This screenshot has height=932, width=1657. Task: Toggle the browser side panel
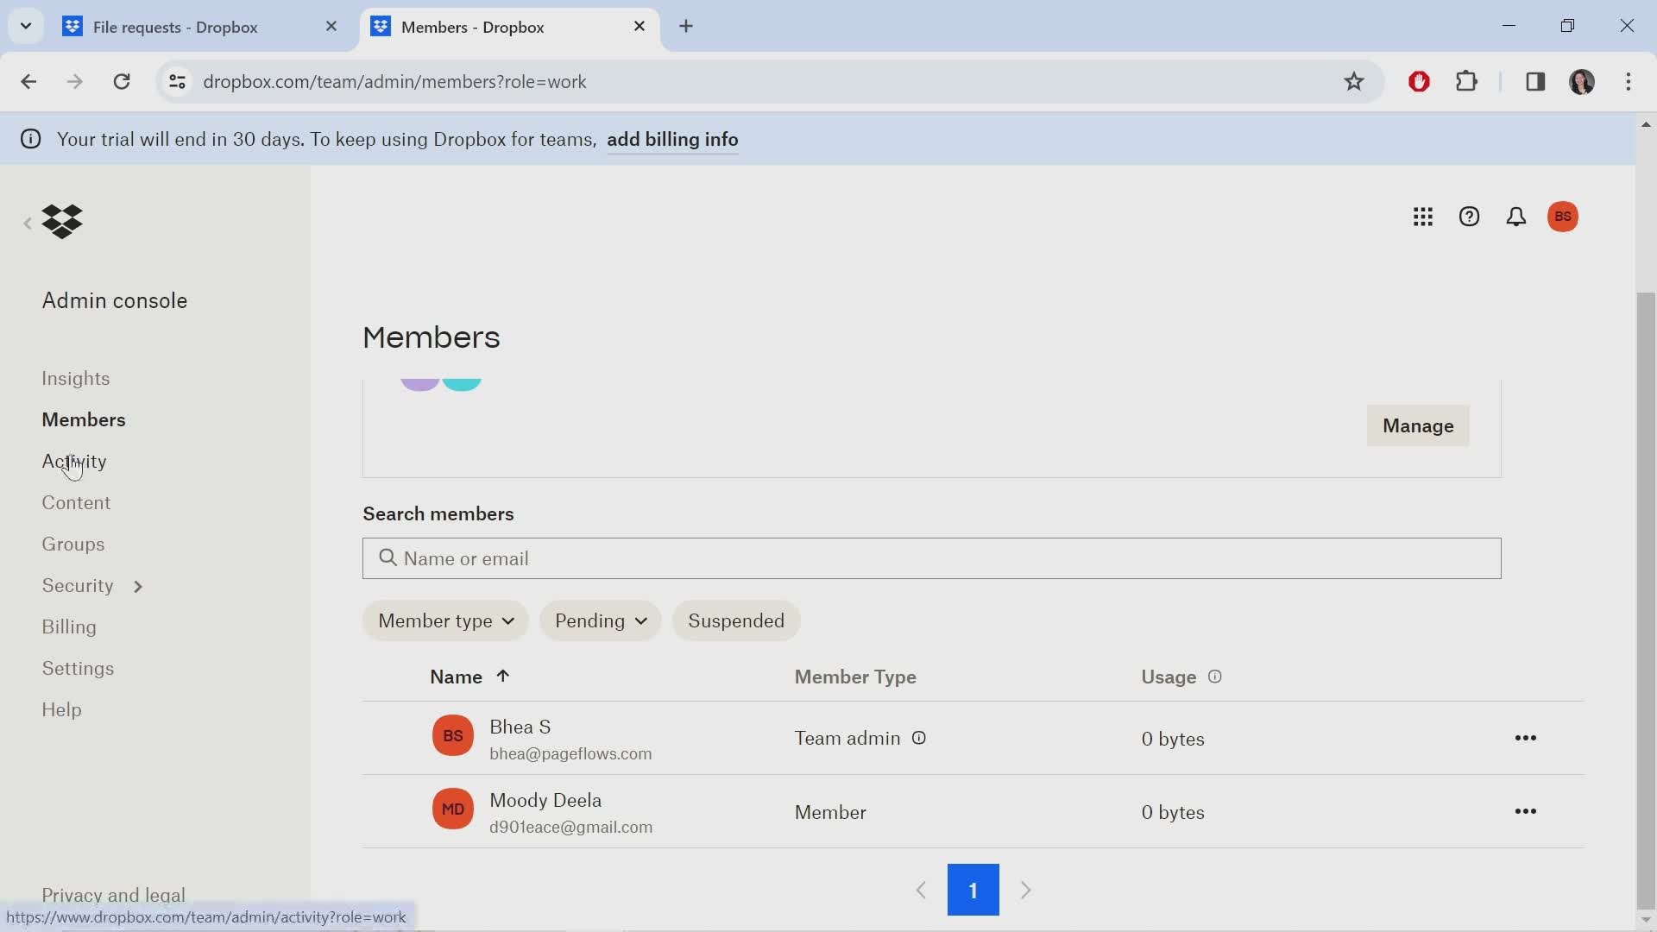(x=1535, y=82)
